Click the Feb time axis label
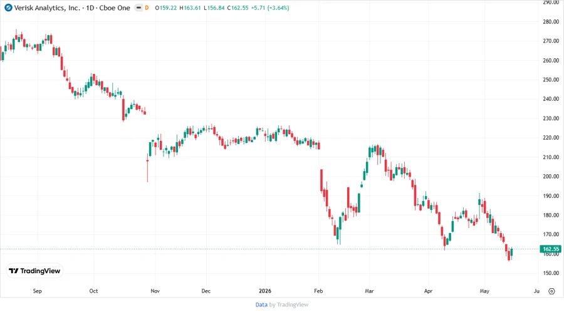This screenshot has height=312, width=564. coord(318,291)
